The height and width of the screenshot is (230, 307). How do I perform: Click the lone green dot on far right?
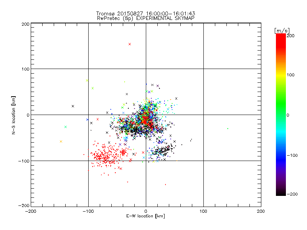click(228, 128)
